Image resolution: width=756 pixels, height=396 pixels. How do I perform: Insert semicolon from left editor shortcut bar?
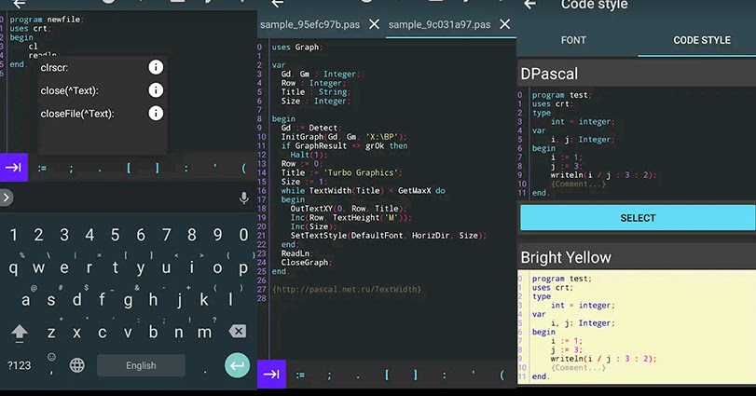pyautogui.click(x=72, y=168)
